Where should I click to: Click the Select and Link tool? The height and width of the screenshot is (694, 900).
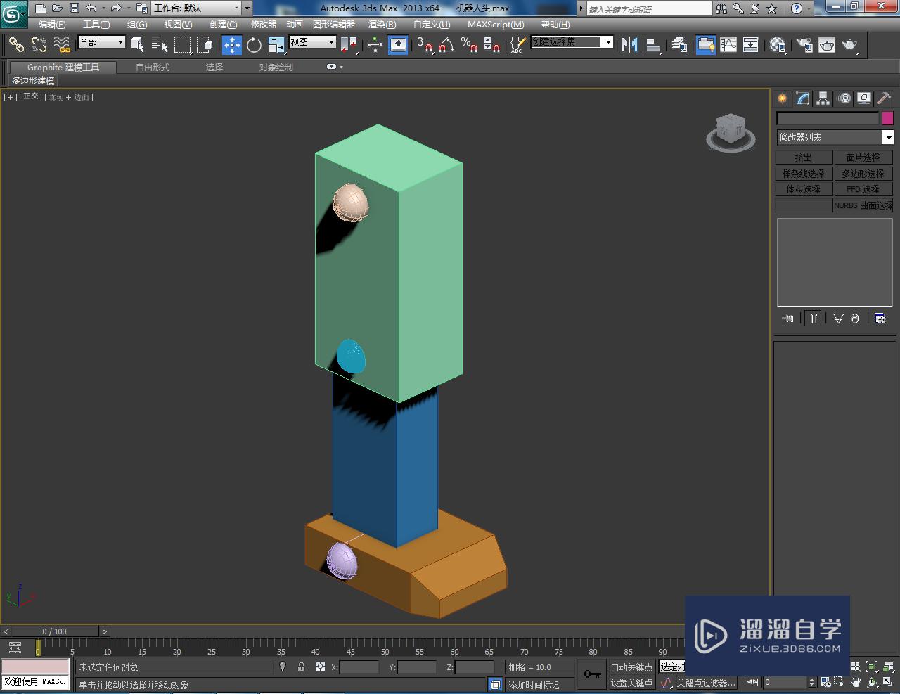16,45
